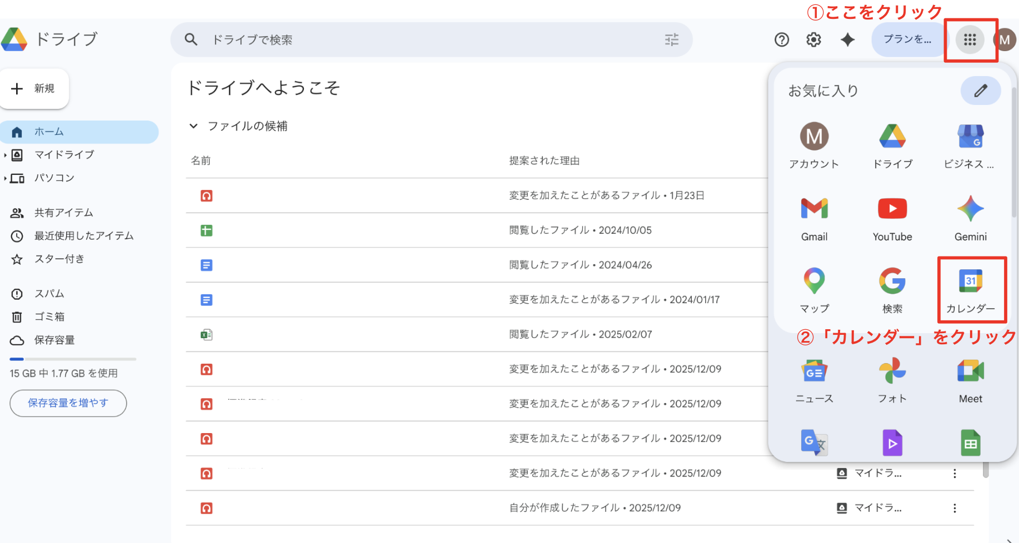Open the Excel file from 2025/02/07
Viewport: 1019px width, 543px height.
tap(477, 334)
